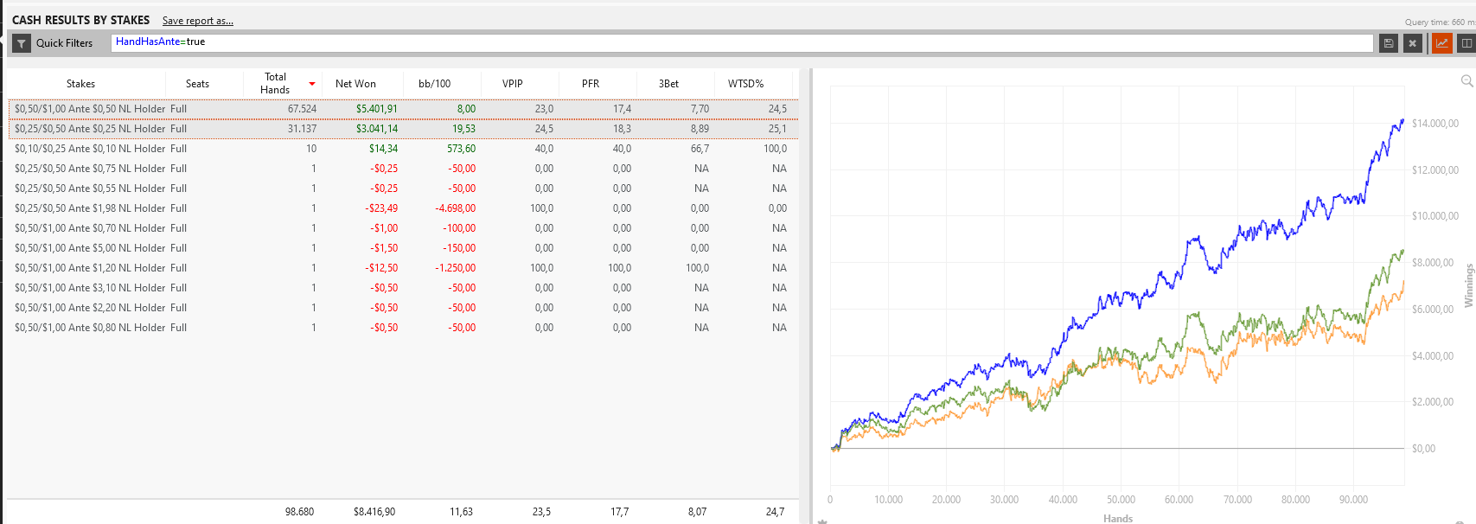Sort by the bb/100 column header
Image resolution: width=1476 pixels, height=524 pixels.
(434, 84)
